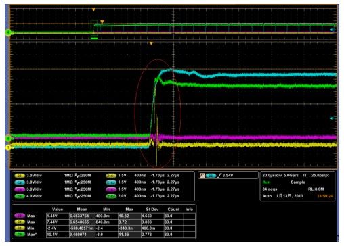Click the orange 13:50:24 clock readout
This screenshot has height=246, width=344.
click(325, 196)
